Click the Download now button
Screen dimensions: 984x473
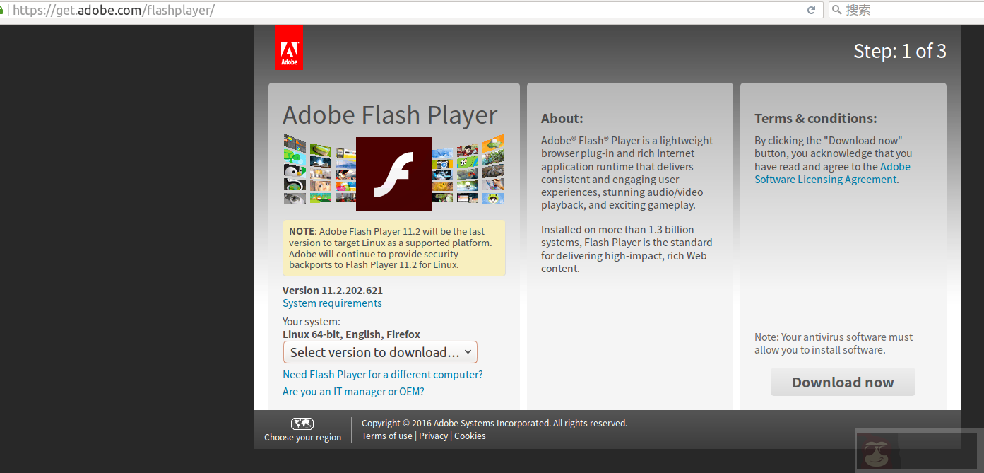tap(842, 382)
